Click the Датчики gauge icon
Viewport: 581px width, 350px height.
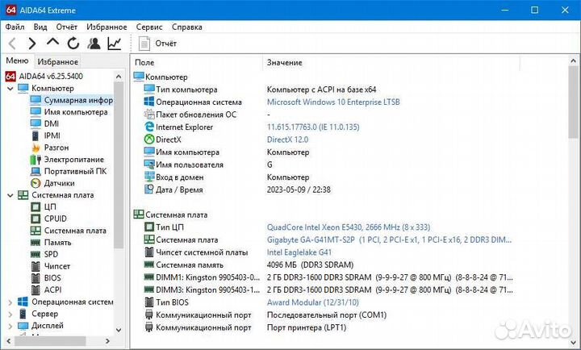click(x=36, y=183)
